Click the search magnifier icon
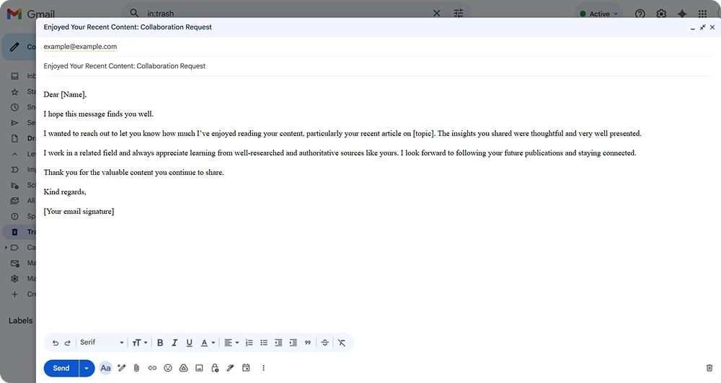The width and height of the screenshot is (721, 383). (x=134, y=13)
